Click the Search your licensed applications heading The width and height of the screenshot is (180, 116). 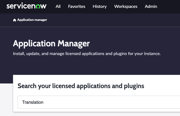pos(81,86)
